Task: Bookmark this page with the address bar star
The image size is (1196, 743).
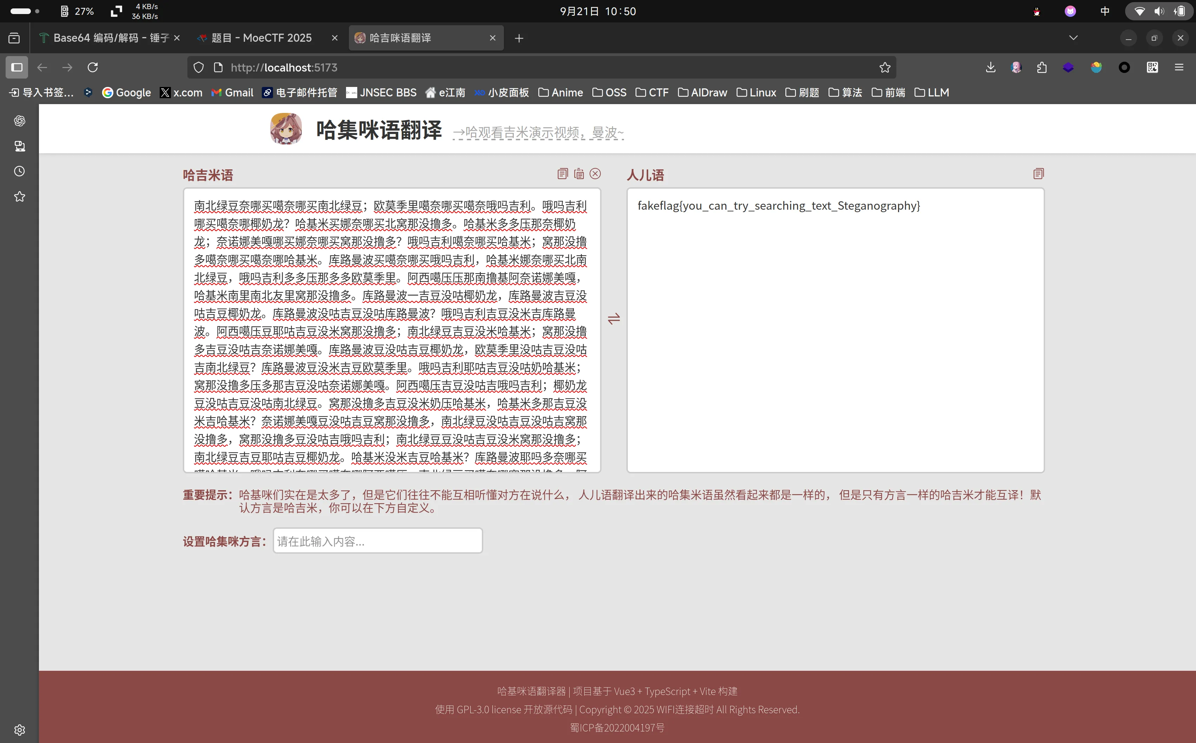Action: tap(885, 67)
